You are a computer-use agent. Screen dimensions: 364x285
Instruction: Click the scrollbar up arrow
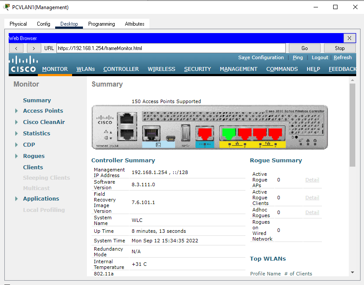[352, 80]
